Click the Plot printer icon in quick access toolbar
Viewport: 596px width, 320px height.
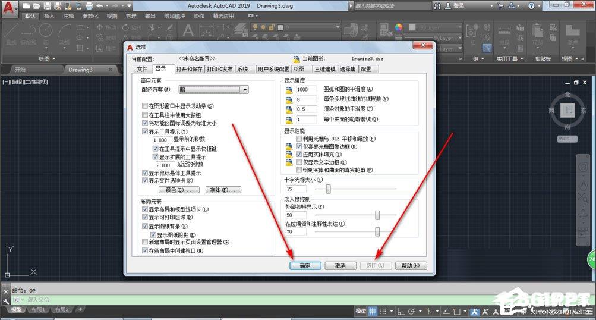point(89,6)
